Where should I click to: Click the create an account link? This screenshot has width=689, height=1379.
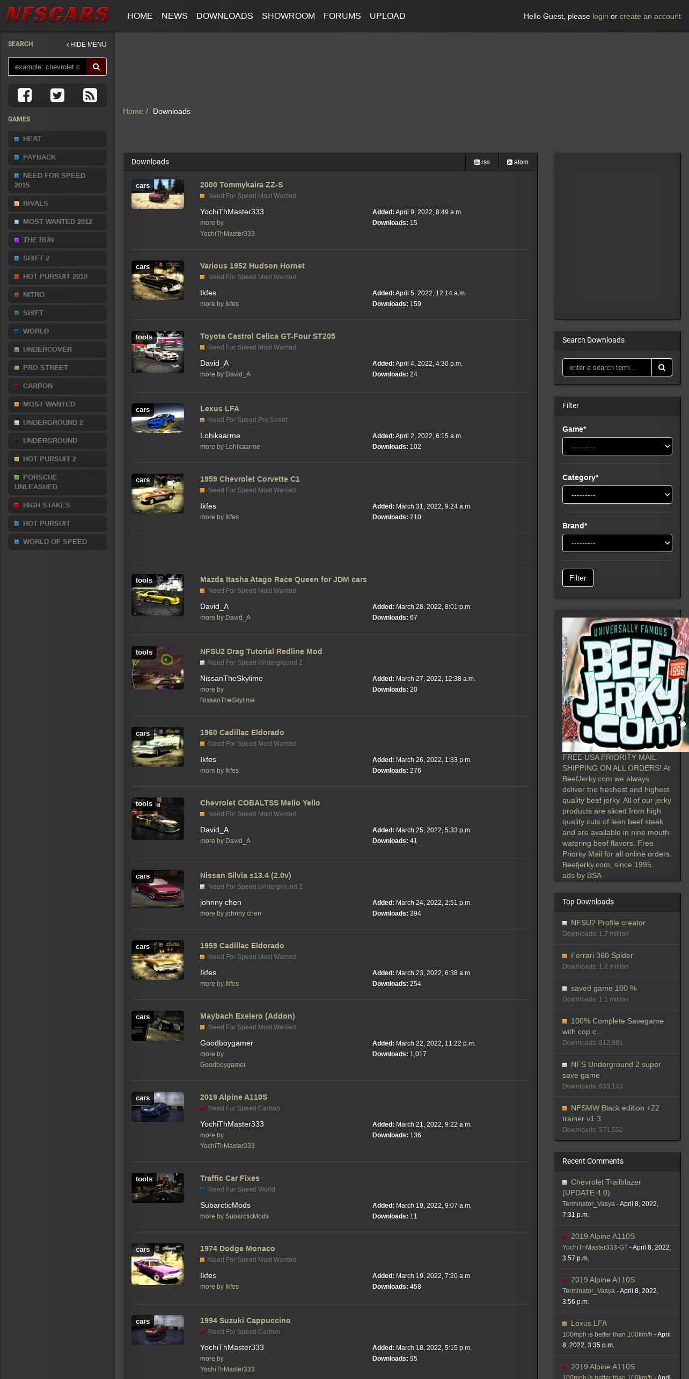(x=650, y=17)
